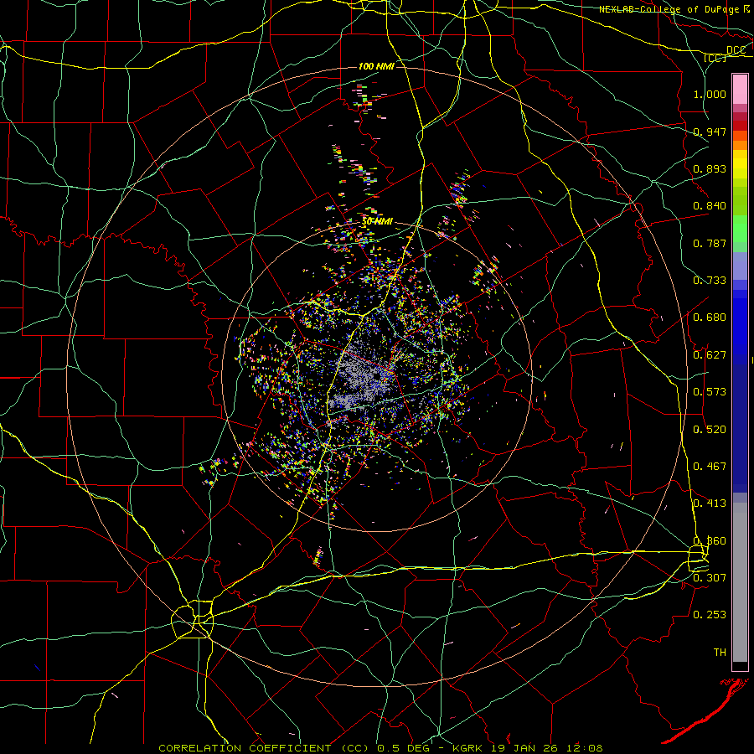The image size is (754, 754).
Task: Select the 0.787 scale value
Action: [710, 243]
